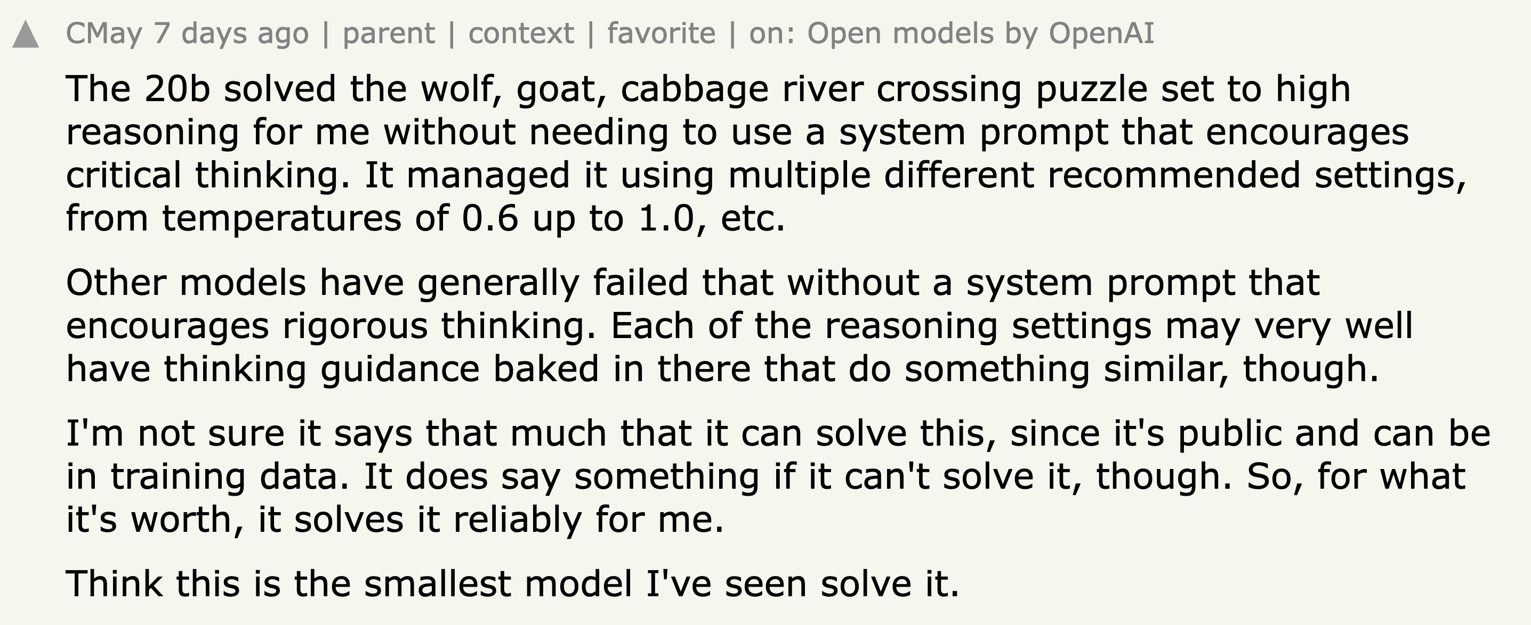Click the line 'it's worth, it solves it reliably'
The height and width of the screenshot is (625, 1531).
tap(394, 520)
